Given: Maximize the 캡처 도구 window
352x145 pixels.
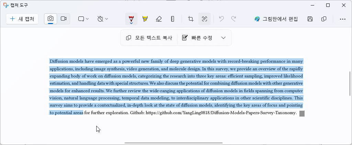Looking at the screenshot, I should pyautogui.click(x=328, y=5).
